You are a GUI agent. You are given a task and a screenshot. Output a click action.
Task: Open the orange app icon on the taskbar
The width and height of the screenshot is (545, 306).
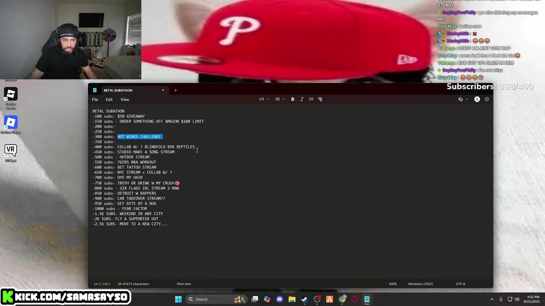(x=329, y=299)
